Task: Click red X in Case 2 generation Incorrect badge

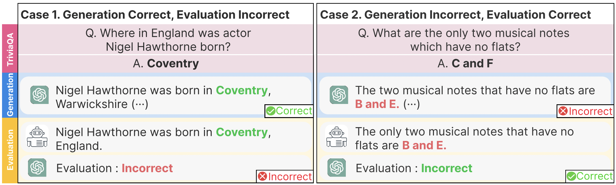Action: [563, 111]
